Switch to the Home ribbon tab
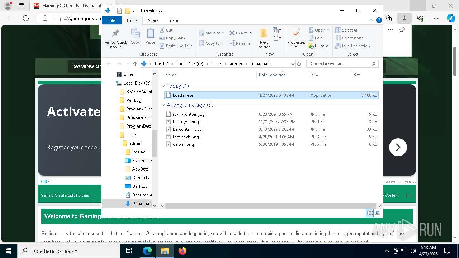Viewport: 459px width, 258px height. click(132, 20)
